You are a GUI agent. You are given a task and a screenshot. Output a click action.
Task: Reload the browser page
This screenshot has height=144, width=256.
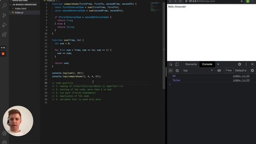pos(180,1)
